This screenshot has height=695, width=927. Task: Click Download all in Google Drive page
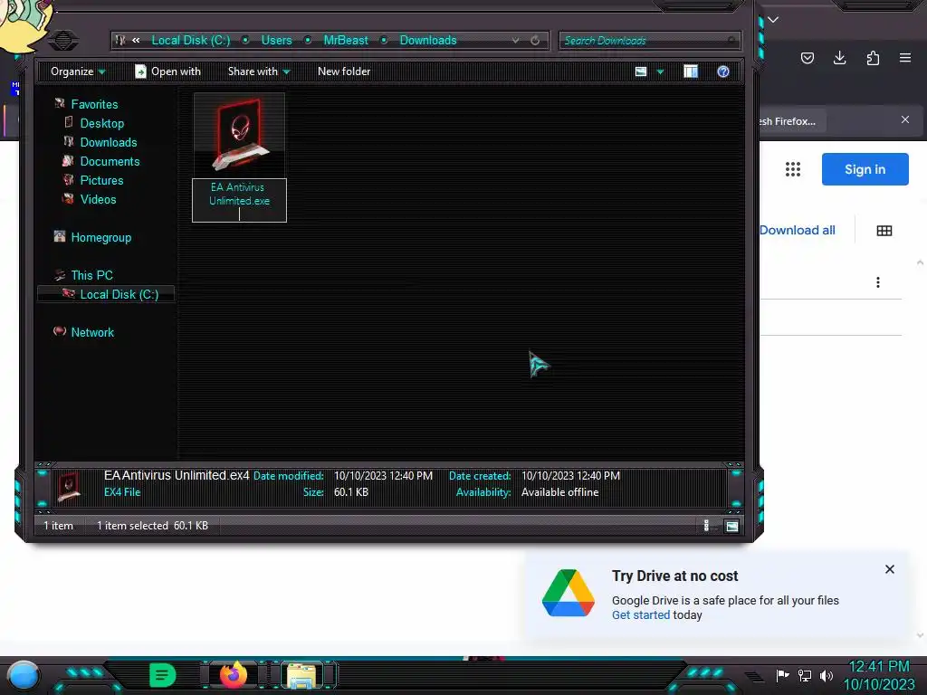point(797,231)
